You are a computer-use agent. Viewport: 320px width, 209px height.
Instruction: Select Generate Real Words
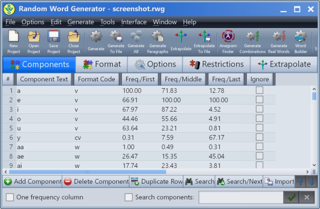[278, 42]
